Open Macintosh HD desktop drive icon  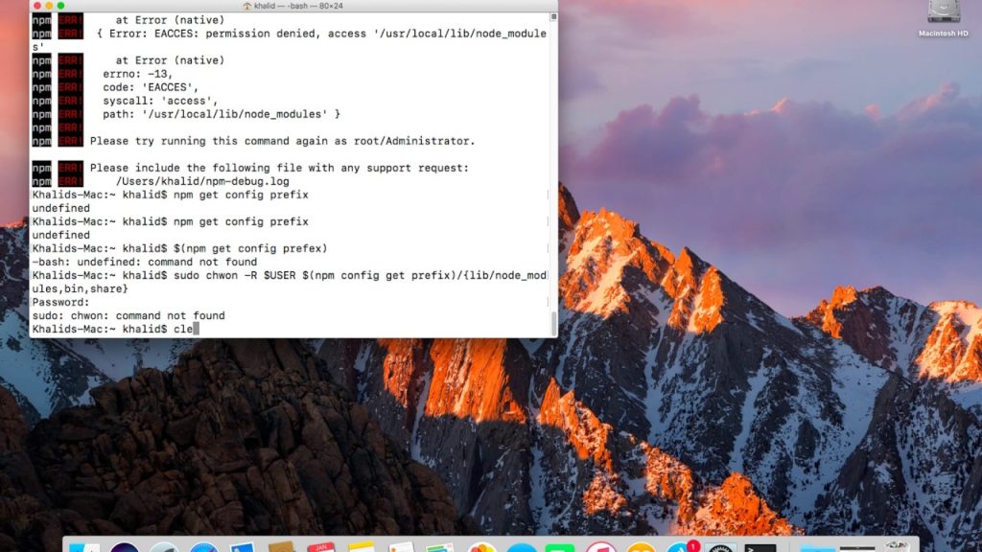click(x=944, y=15)
